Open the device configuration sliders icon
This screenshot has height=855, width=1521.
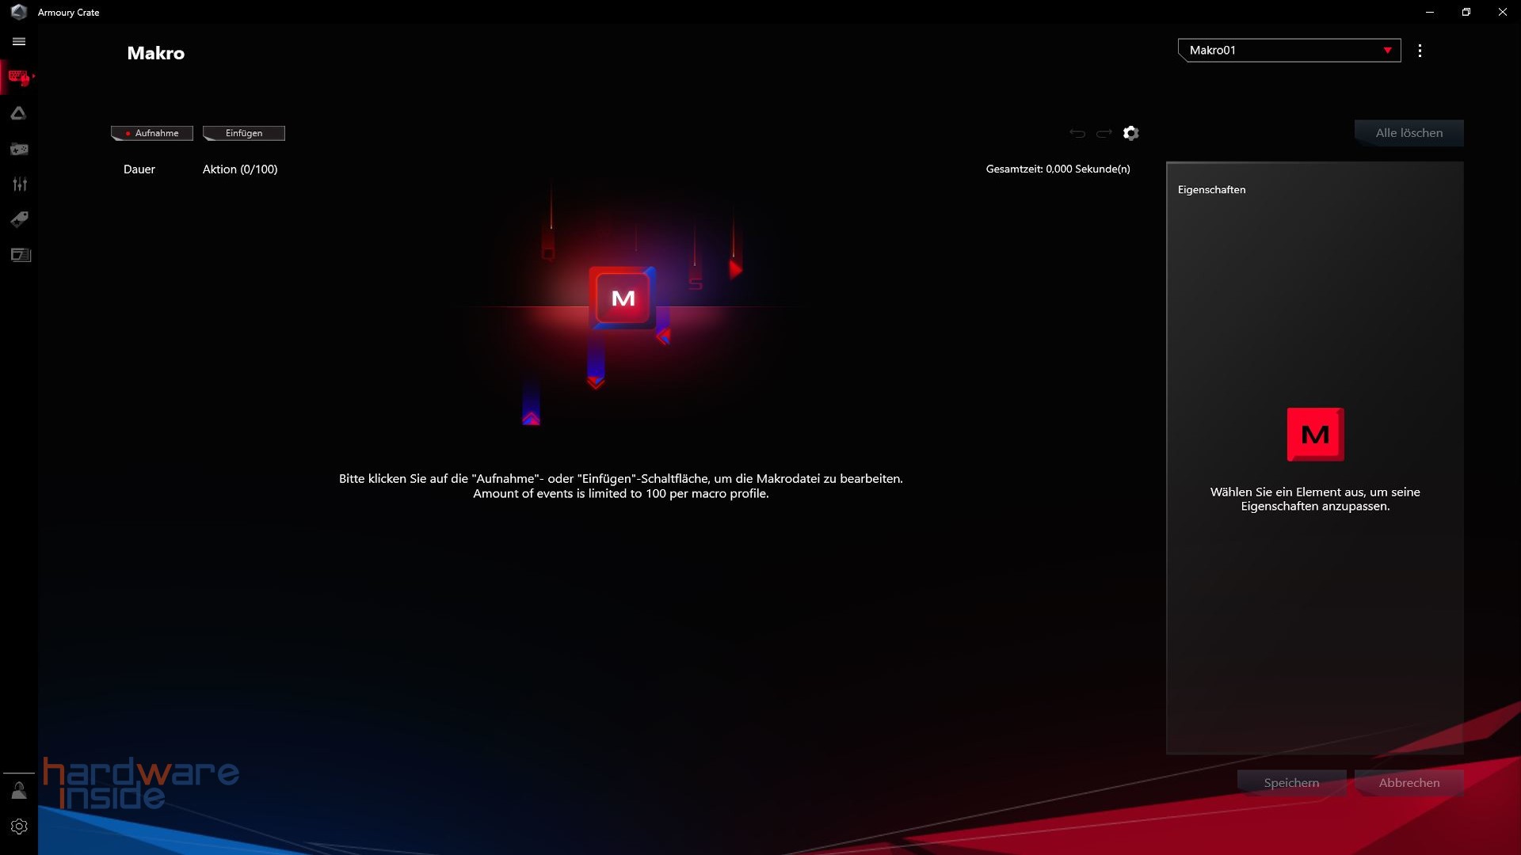[19, 184]
